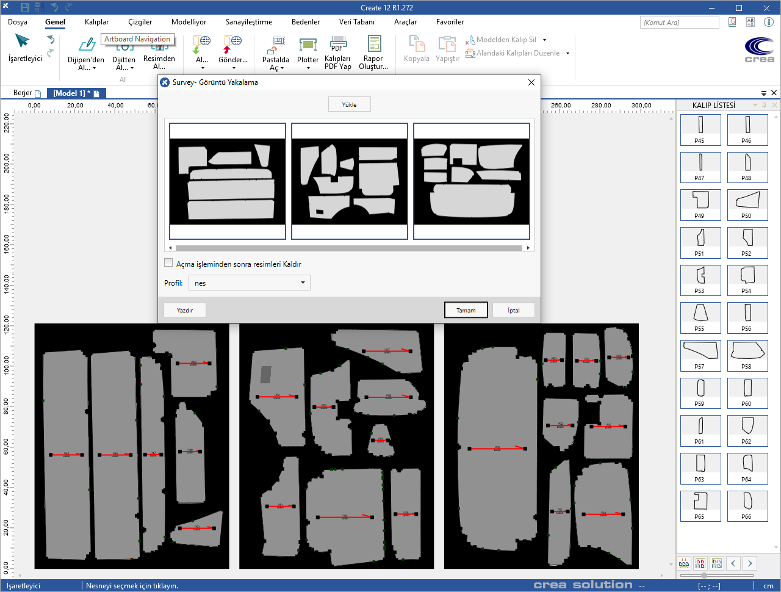Image resolution: width=781 pixels, height=592 pixels.
Task: Open the Profil dropdown showing 'nes'
Action: 250,283
